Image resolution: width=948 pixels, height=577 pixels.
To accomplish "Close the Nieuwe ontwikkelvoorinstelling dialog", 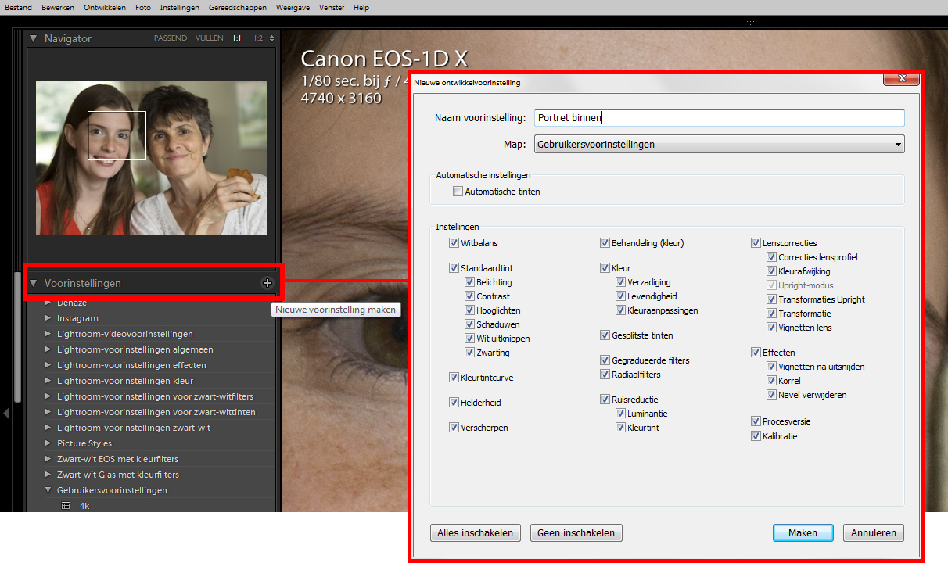I will click(900, 79).
